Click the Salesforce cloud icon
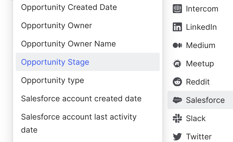The width and height of the screenshot is (233, 142). tap(177, 100)
